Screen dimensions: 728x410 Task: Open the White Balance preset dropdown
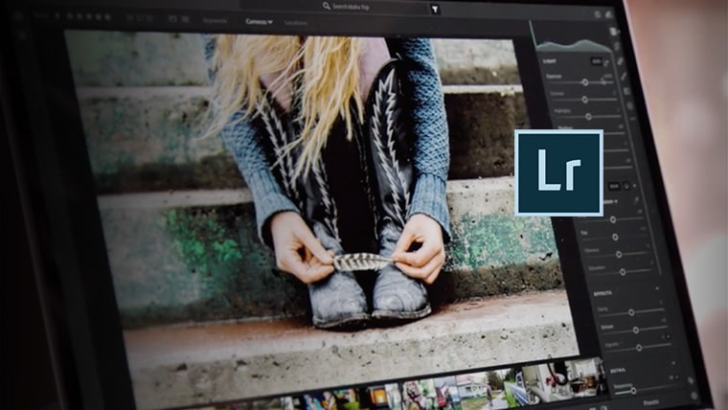point(612,202)
